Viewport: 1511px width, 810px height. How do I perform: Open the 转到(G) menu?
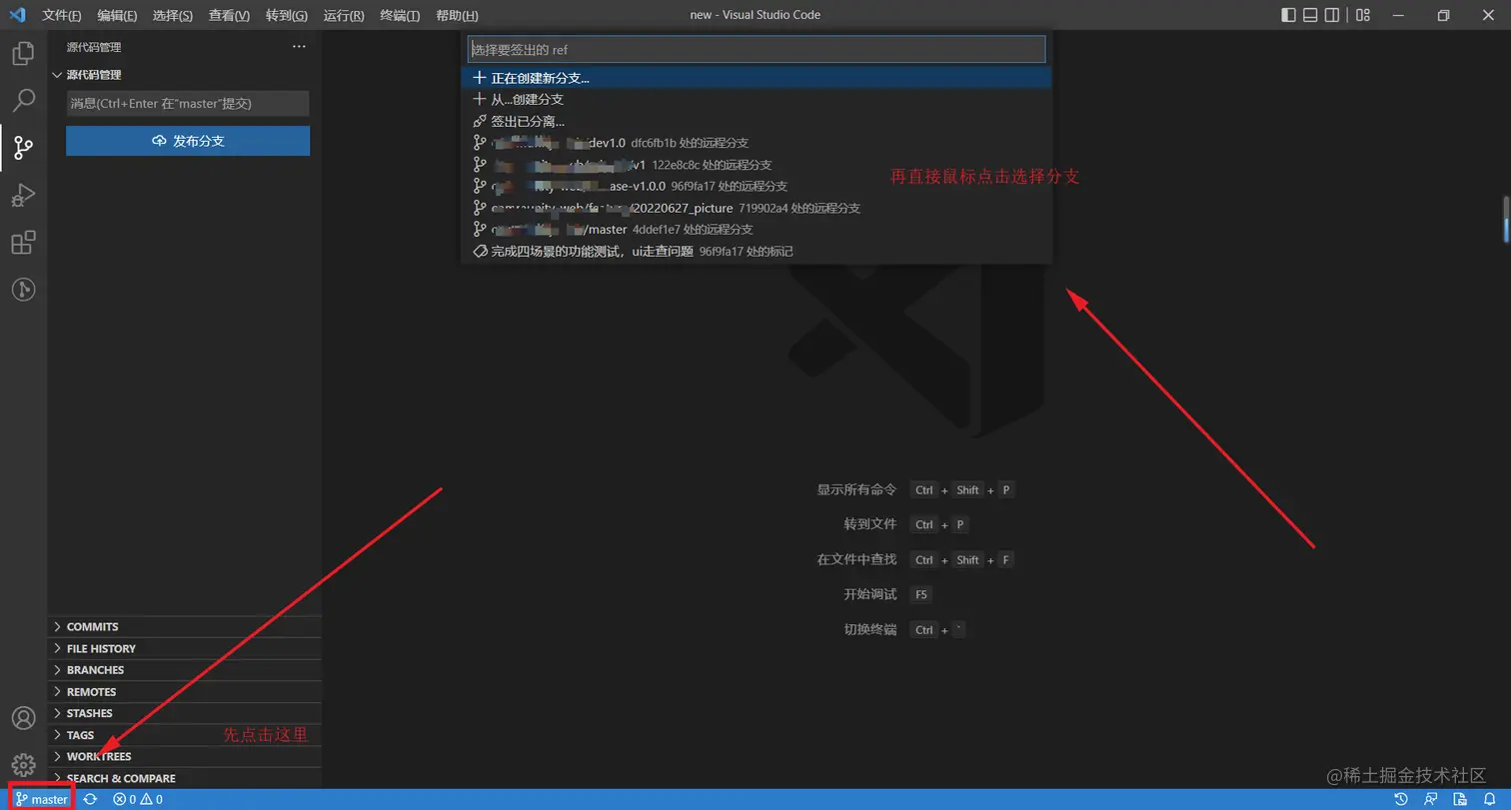pos(287,15)
